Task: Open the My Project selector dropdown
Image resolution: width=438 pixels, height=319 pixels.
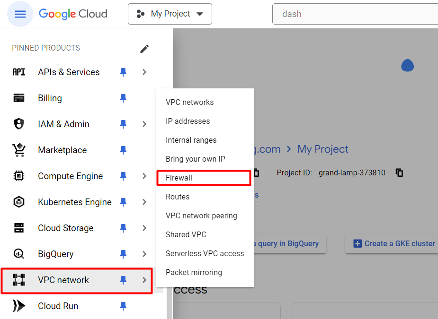Action: tap(170, 14)
